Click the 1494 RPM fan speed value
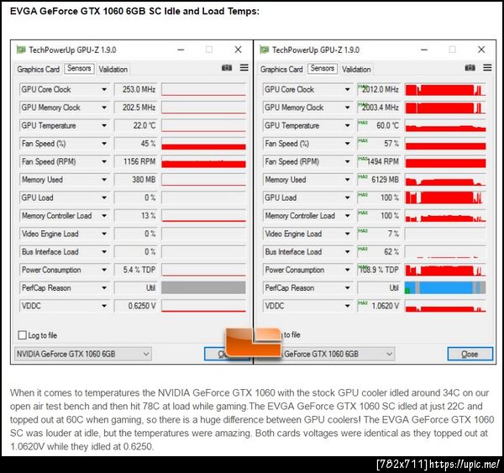This screenshot has height=473, width=504. tap(380, 161)
